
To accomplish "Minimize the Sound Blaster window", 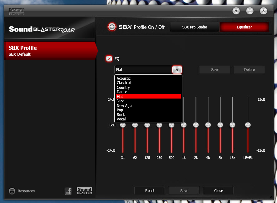I will (x=250, y=11).
